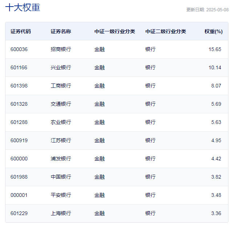
Task: Select the 浦发银行 name cell
Action: coord(61,159)
